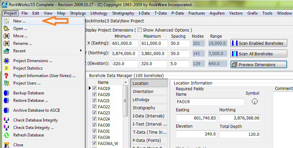293x148 pixels.
Task: Click the Archive Database to ASCII icon
Action: [x=6, y=110]
